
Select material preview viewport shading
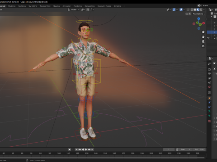click(198, 10)
